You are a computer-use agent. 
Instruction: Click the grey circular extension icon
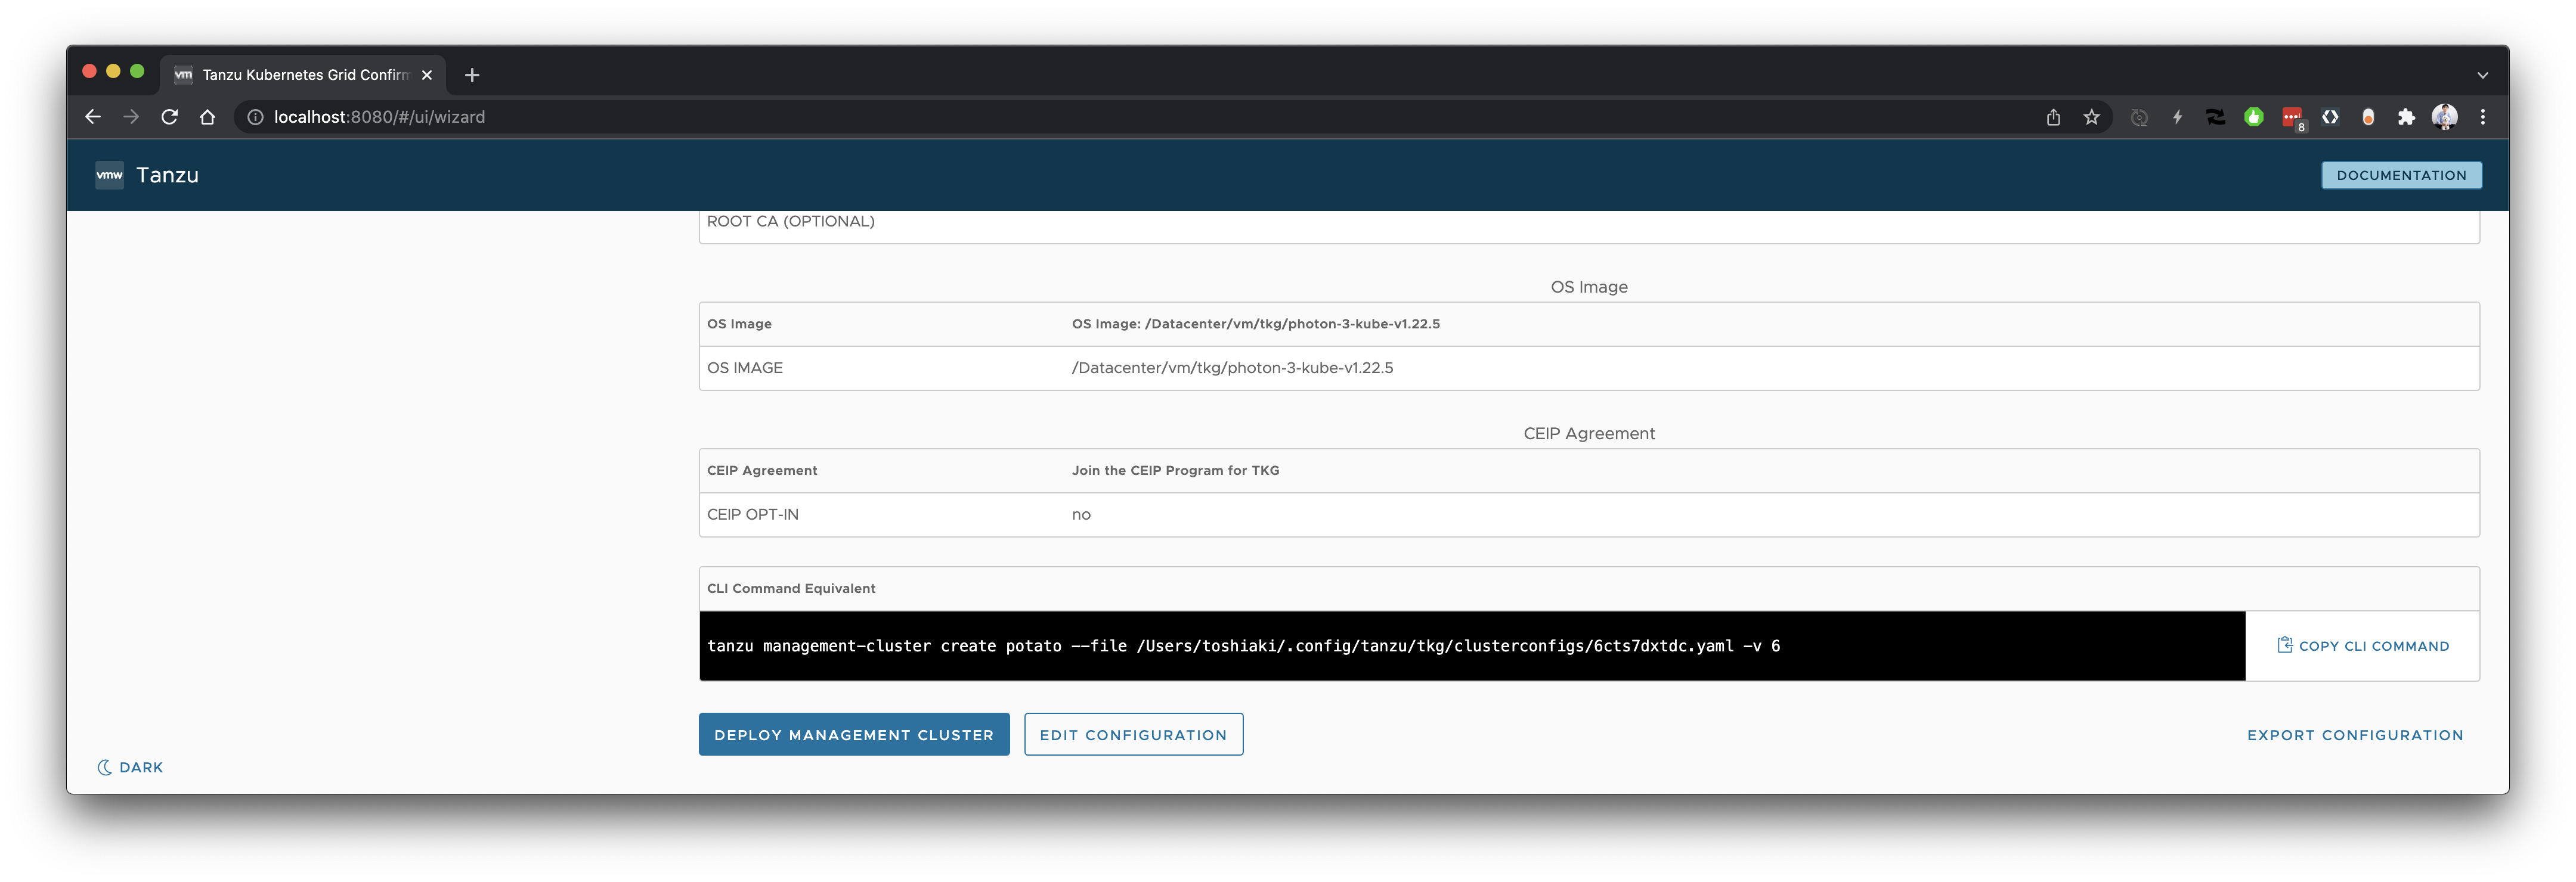point(2139,117)
